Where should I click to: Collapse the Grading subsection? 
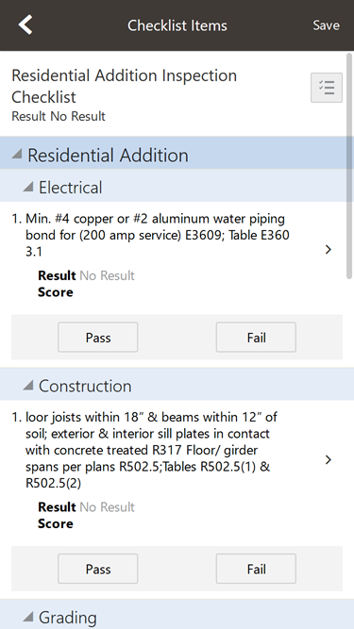(27, 617)
